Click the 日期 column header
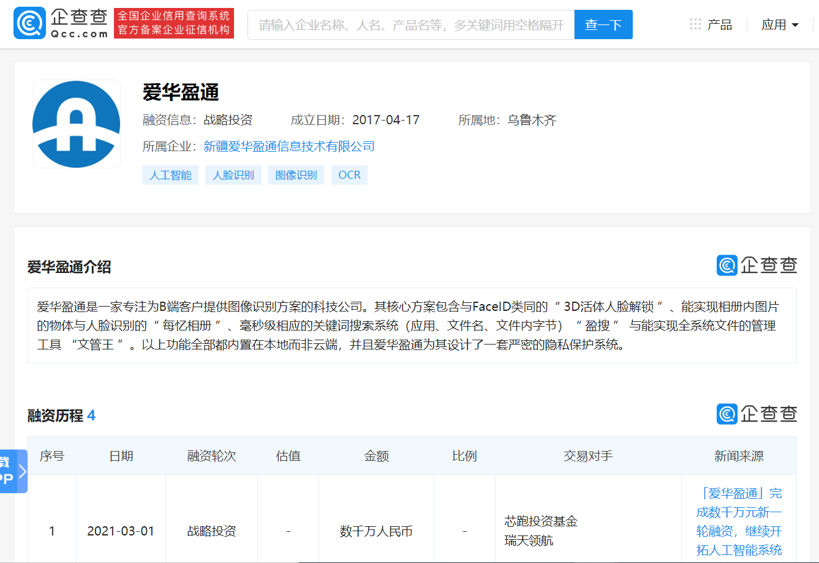 point(121,456)
